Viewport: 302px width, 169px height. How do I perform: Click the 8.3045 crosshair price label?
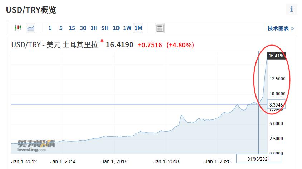click(276, 104)
